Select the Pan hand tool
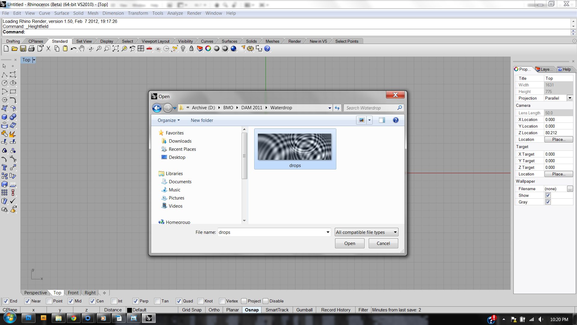The width and height of the screenshot is (577, 325). coord(82,49)
